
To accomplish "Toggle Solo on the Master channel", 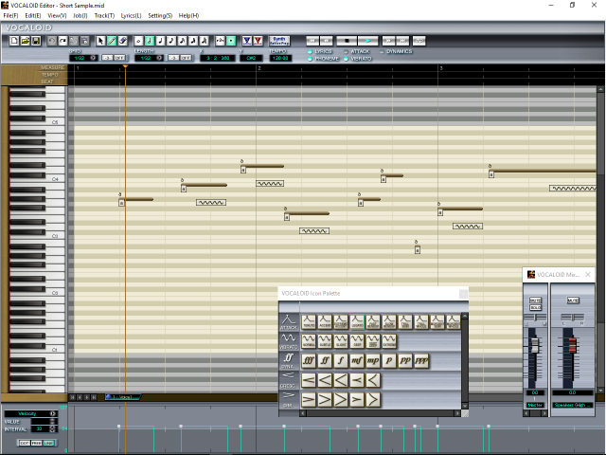I will 535,307.
